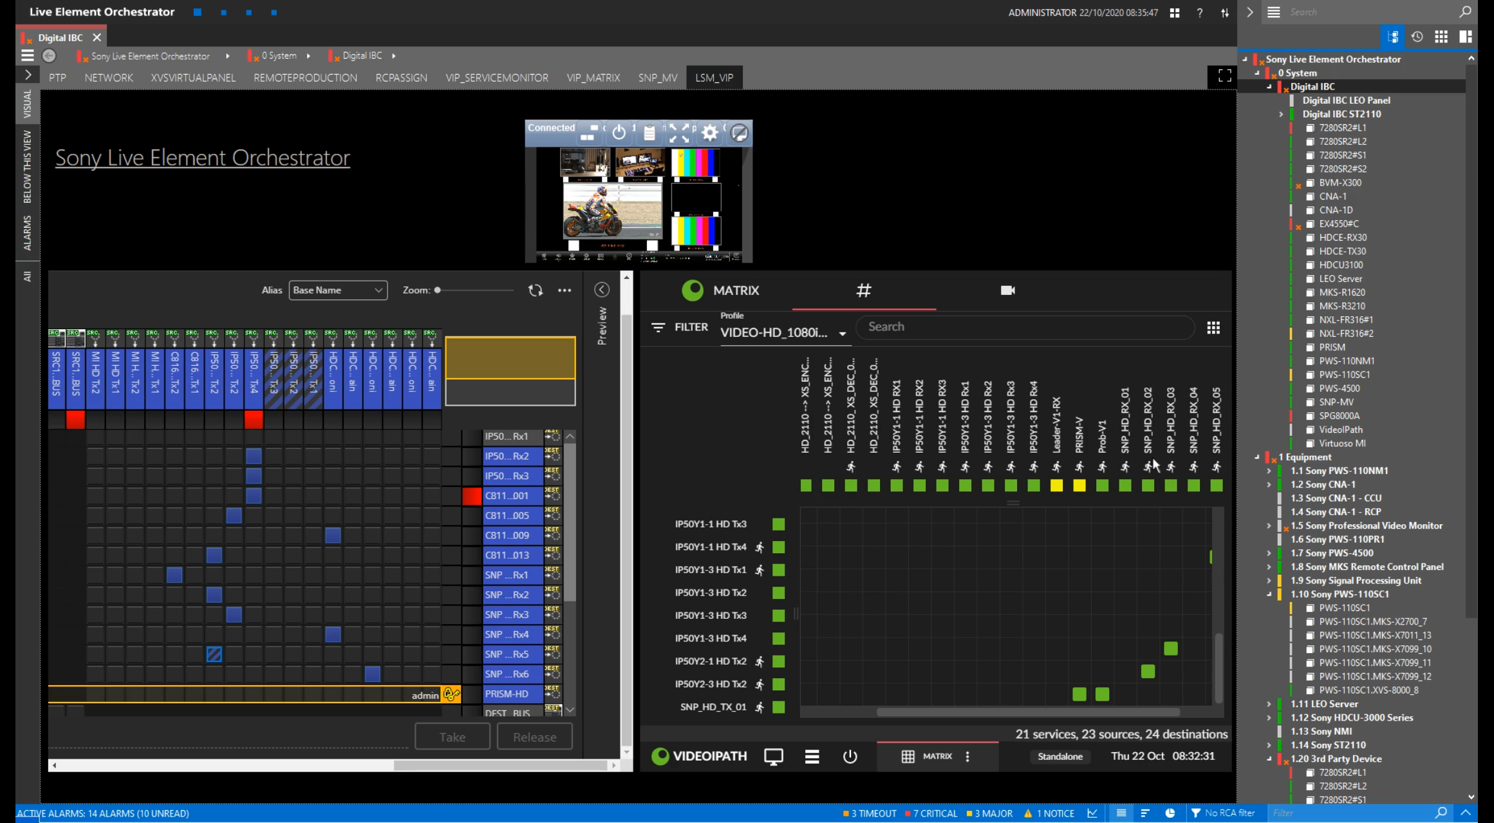This screenshot has height=823, width=1494.
Task: Switch to the VIP_MATRIX tab
Action: tap(593, 77)
